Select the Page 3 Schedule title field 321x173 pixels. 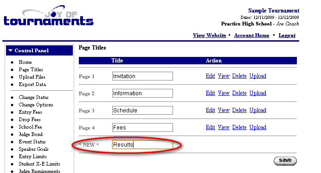[142, 110]
